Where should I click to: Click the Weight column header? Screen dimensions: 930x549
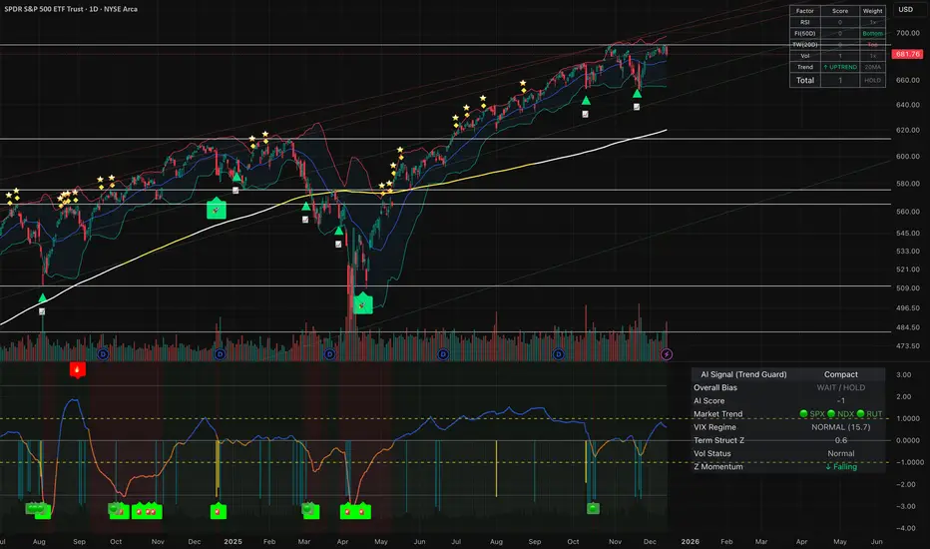pos(872,11)
